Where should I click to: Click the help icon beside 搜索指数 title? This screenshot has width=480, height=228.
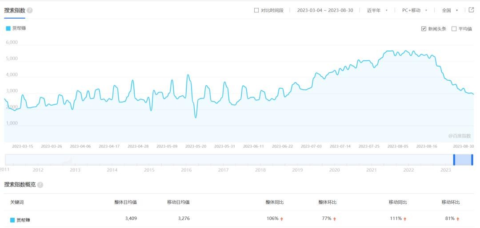29,10
